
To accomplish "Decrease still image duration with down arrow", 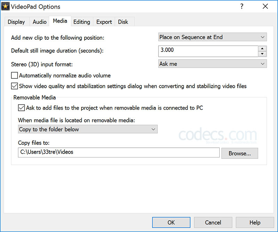I will pyautogui.click(x=262, y=54).
